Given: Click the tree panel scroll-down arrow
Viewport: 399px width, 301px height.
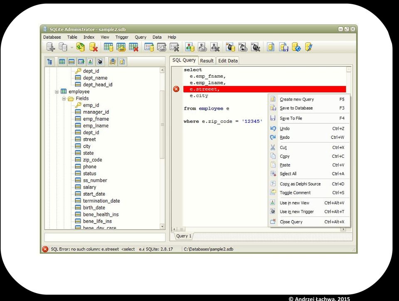Looking at the screenshot, I should [x=162, y=226].
